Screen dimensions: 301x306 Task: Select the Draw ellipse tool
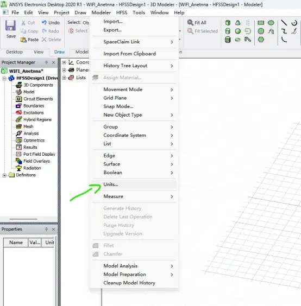(271, 23)
